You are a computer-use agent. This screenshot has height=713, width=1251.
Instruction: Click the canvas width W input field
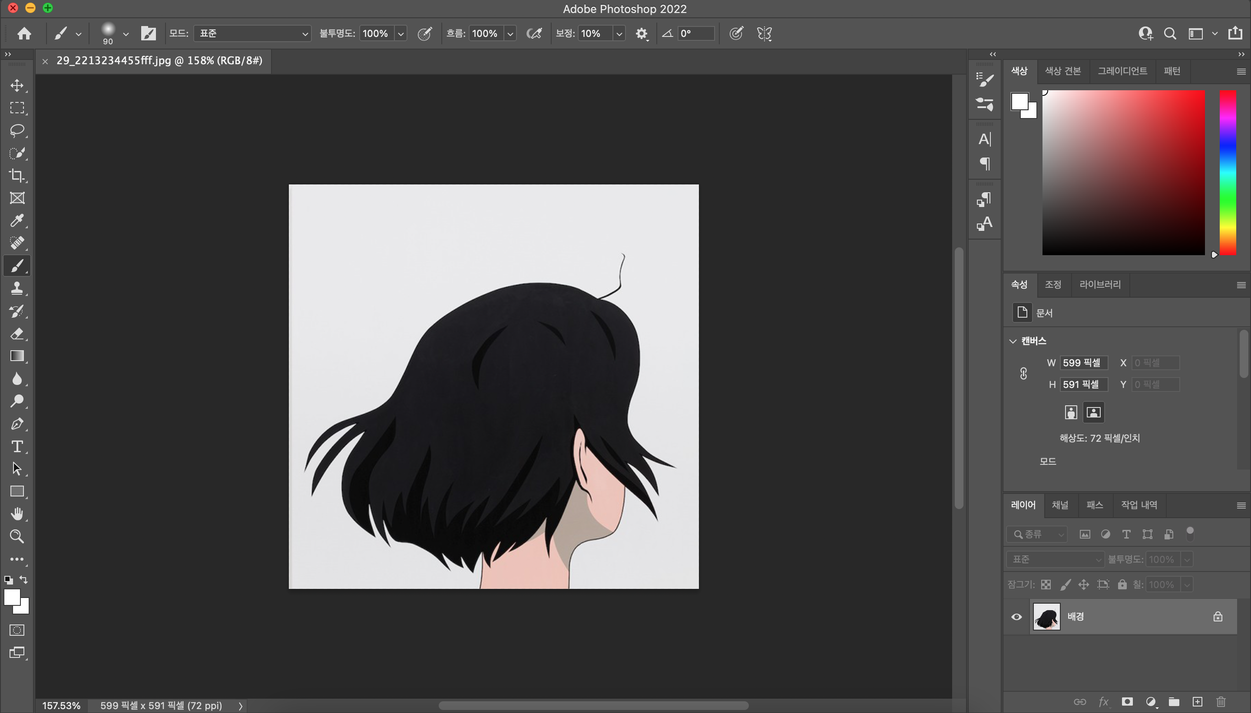[1083, 363]
